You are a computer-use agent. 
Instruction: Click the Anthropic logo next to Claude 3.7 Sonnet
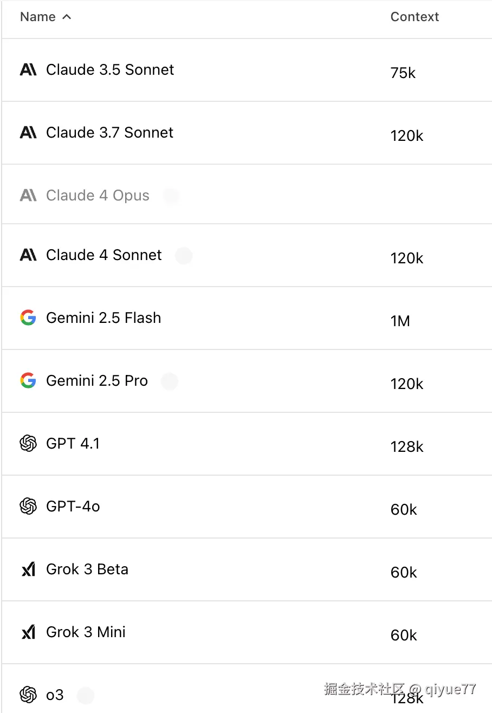[28, 133]
